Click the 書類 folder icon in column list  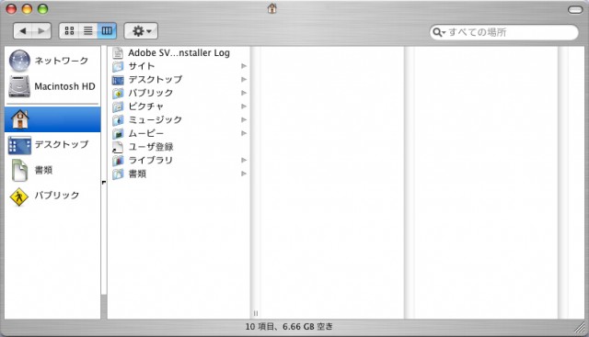(x=118, y=174)
